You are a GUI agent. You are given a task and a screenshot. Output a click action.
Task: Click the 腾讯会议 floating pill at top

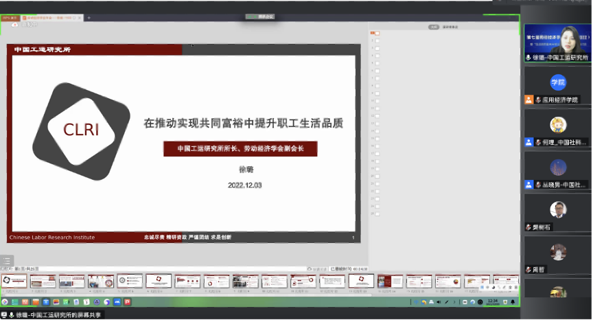260,16
